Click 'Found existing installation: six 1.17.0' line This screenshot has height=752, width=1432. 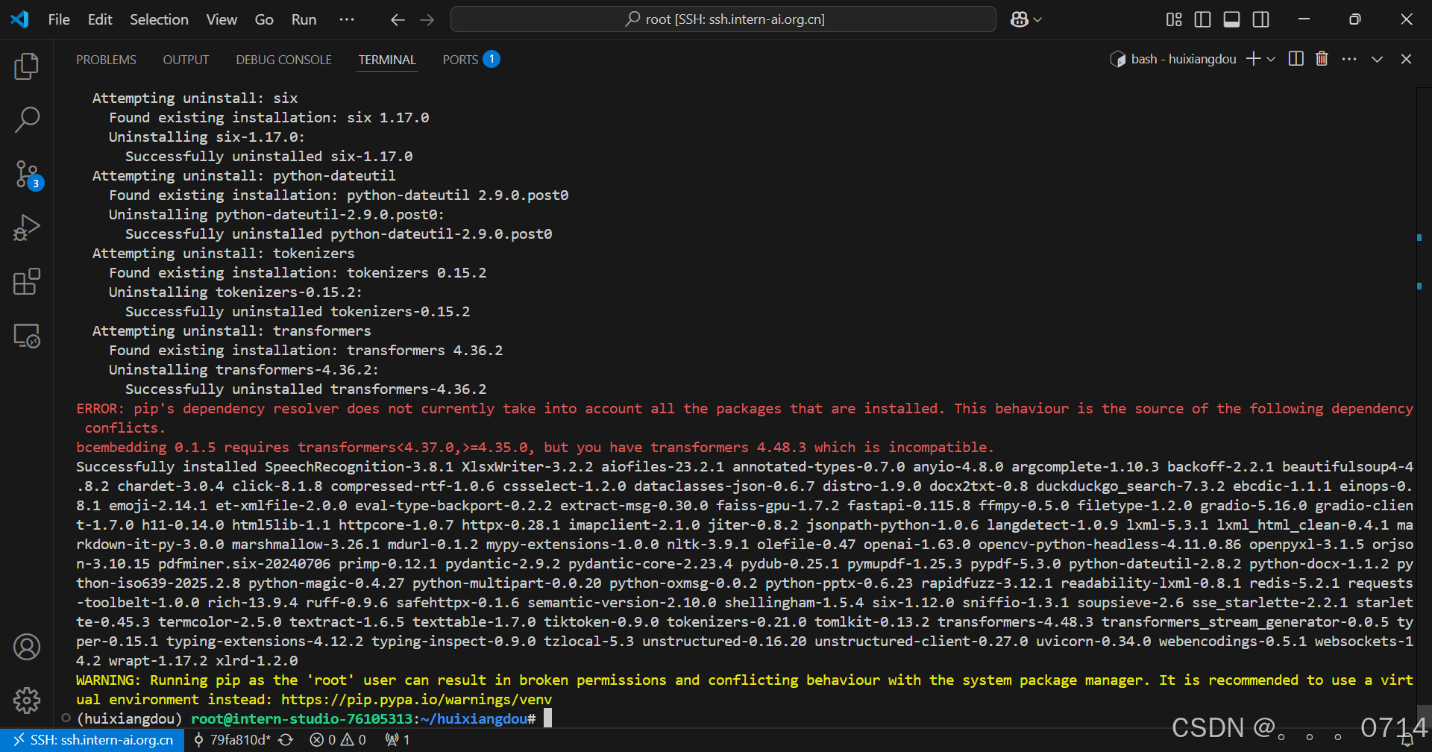pos(268,117)
